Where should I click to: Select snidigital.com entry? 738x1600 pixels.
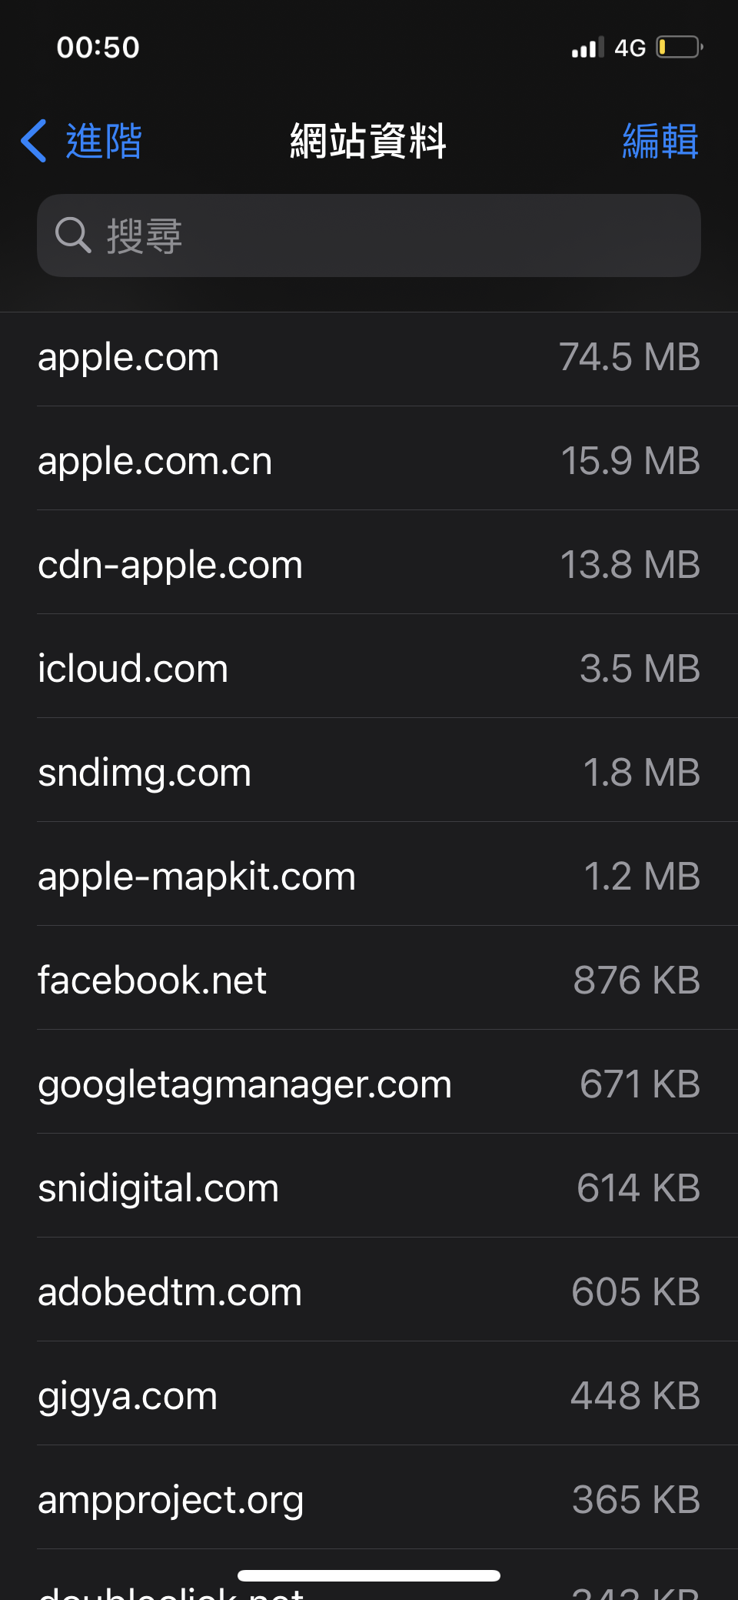pos(369,1188)
